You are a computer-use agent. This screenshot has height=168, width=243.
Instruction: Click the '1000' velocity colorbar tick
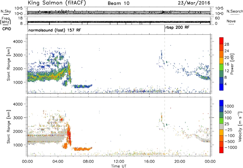coord(229,106)
